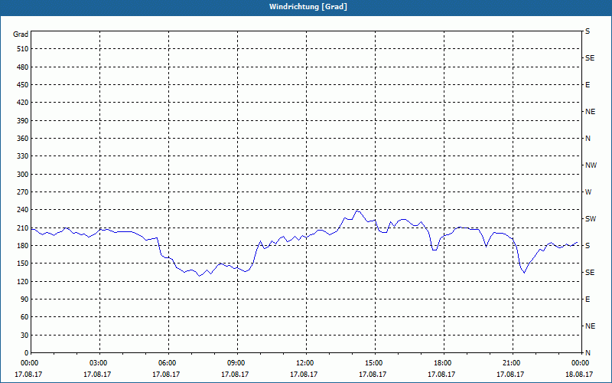
Task: Click the blue line dip after 21:00
Action: point(524,272)
